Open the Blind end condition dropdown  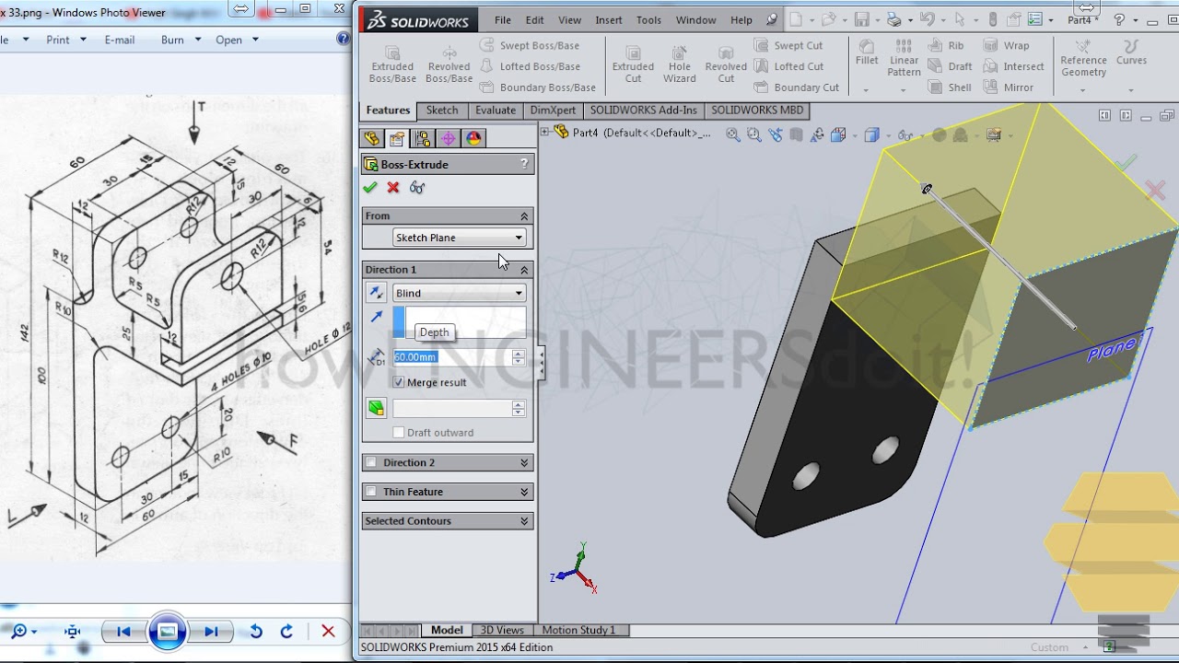tap(460, 293)
